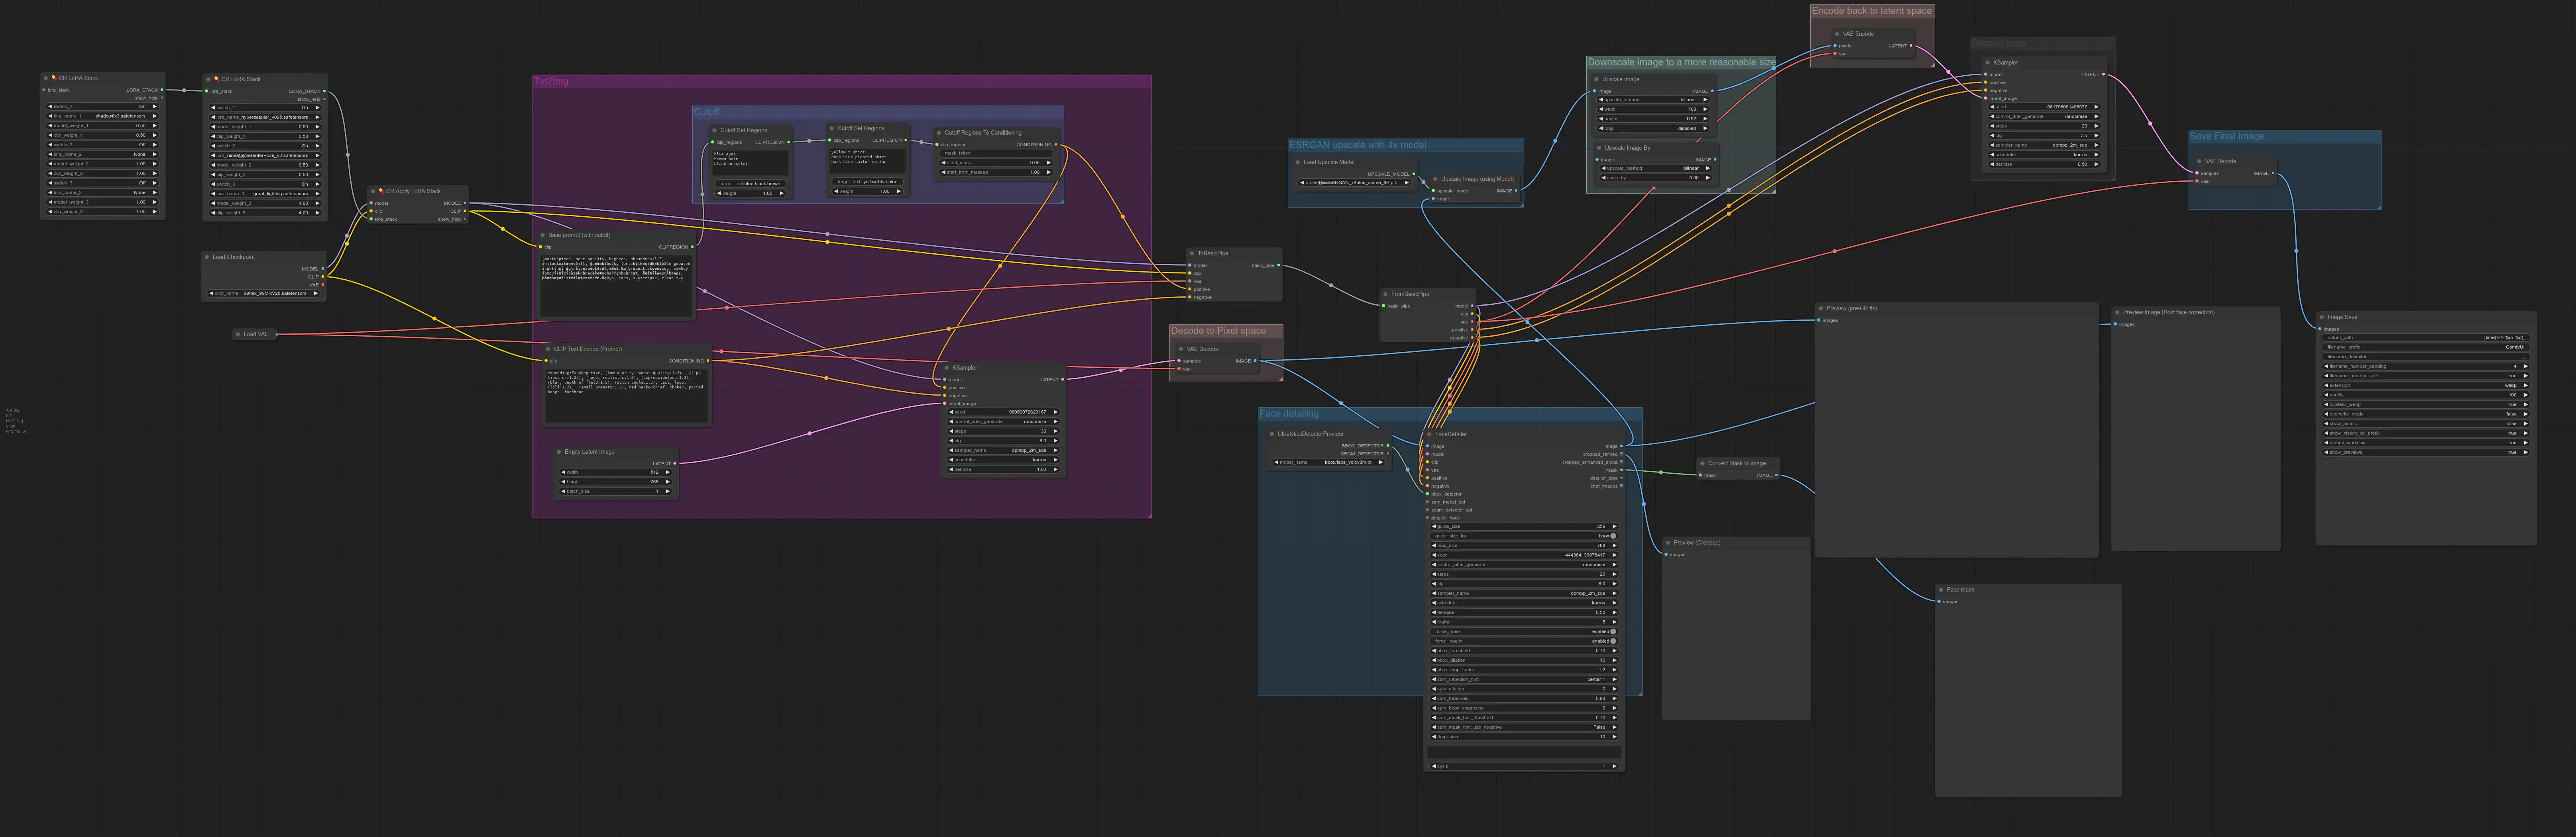Collapse the UltralyticsDetectorProvider node dot
The image size is (2576, 837).
click(x=1272, y=434)
